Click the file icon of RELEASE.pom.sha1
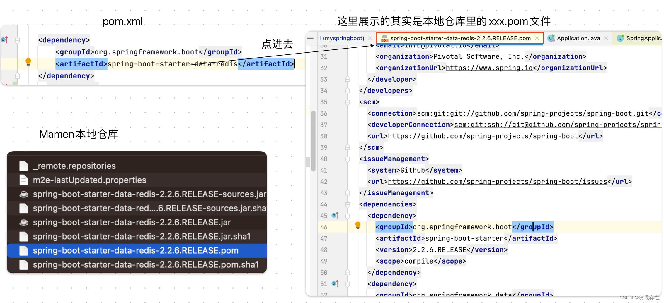 (24, 265)
